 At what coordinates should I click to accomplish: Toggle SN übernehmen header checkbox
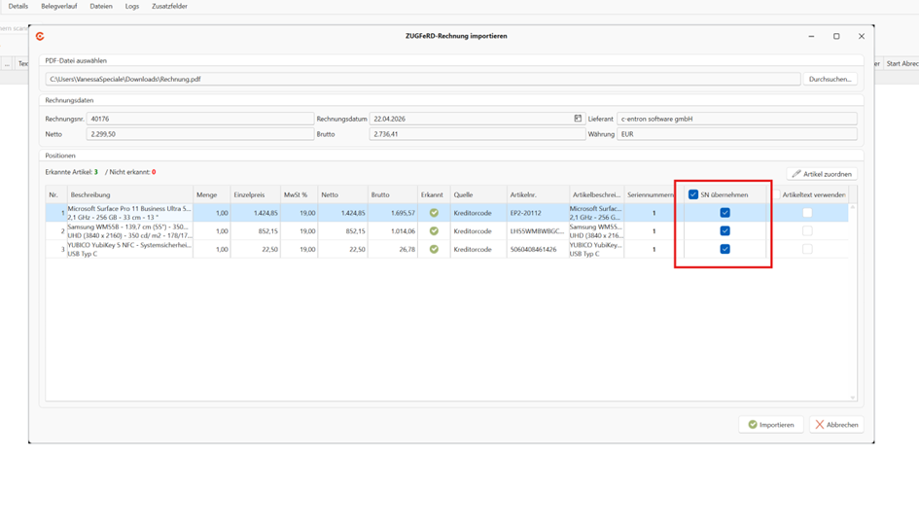(x=693, y=194)
